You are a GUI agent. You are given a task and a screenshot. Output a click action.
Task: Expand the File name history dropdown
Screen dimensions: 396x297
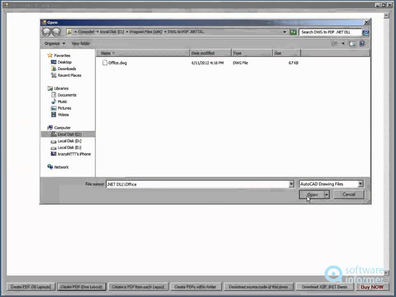pos(291,184)
